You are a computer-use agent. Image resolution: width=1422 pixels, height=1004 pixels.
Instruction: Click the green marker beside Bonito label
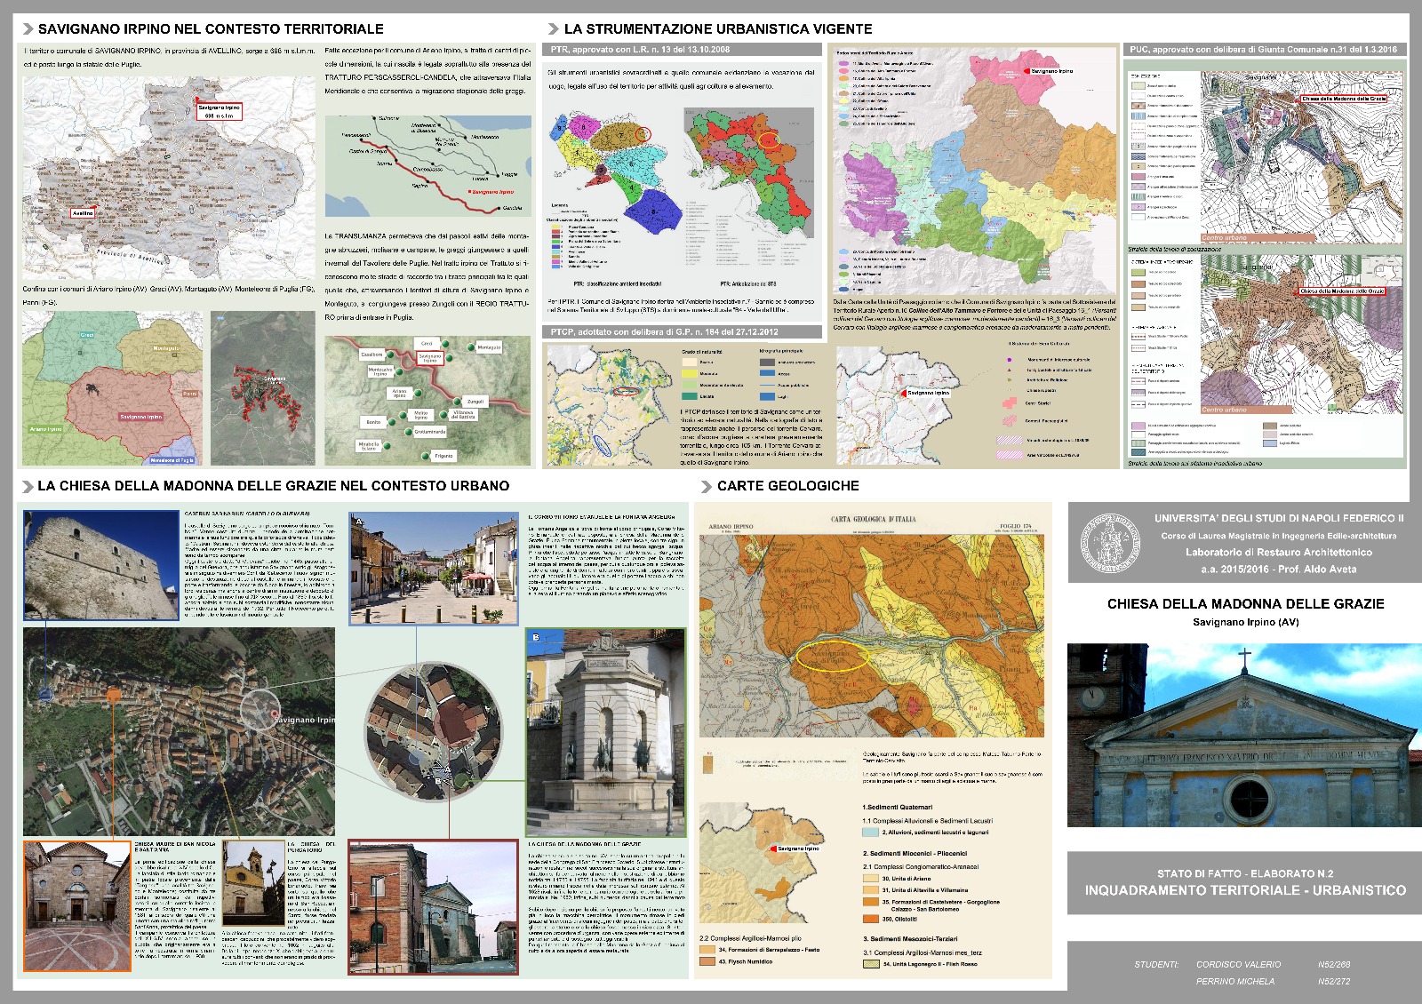pos(392,422)
